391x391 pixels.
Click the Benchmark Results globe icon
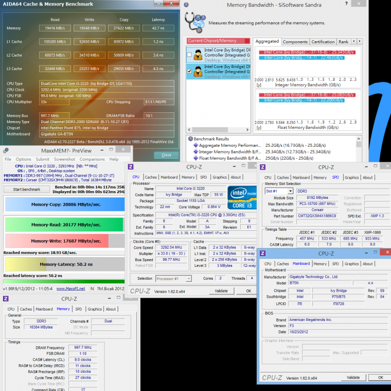click(x=190, y=139)
